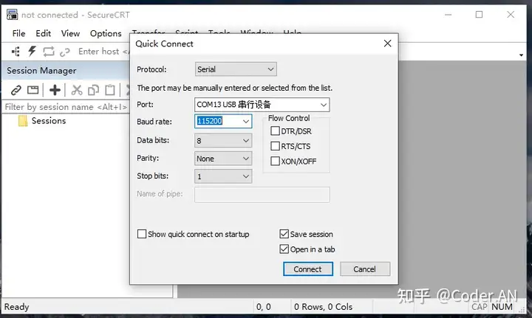Select the Sessions tree item
The height and width of the screenshot is (318, 532).
coord(49,121)
